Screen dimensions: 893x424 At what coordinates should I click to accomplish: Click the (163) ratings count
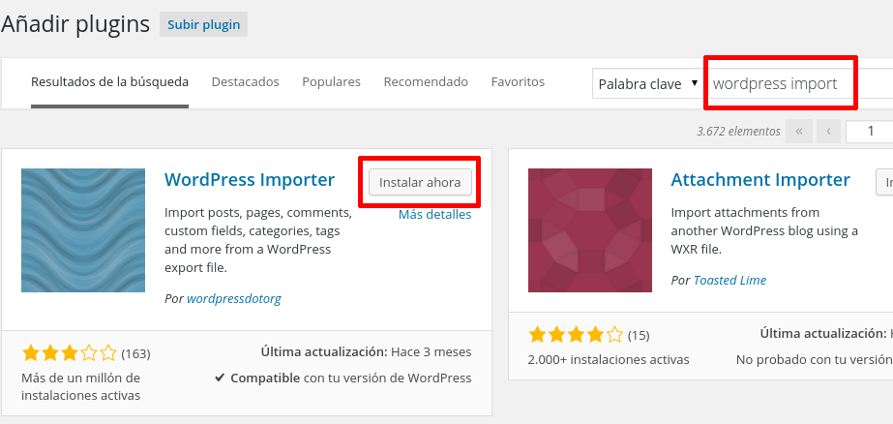click(136, 354)
